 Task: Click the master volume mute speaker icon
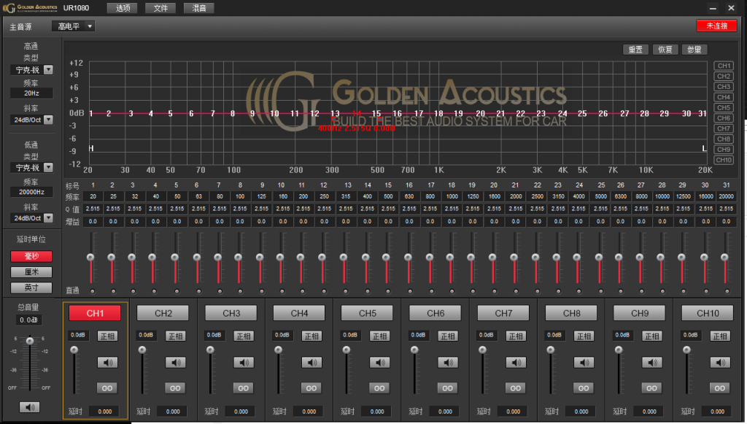pyautogui.click(x=29, y=406)
